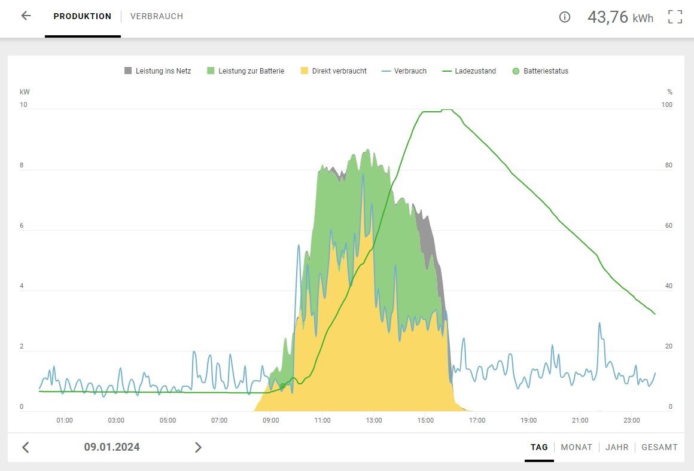Click the 09:00 time axis label
This screenshot has width=694, height=471.
[x=271, y=420]
